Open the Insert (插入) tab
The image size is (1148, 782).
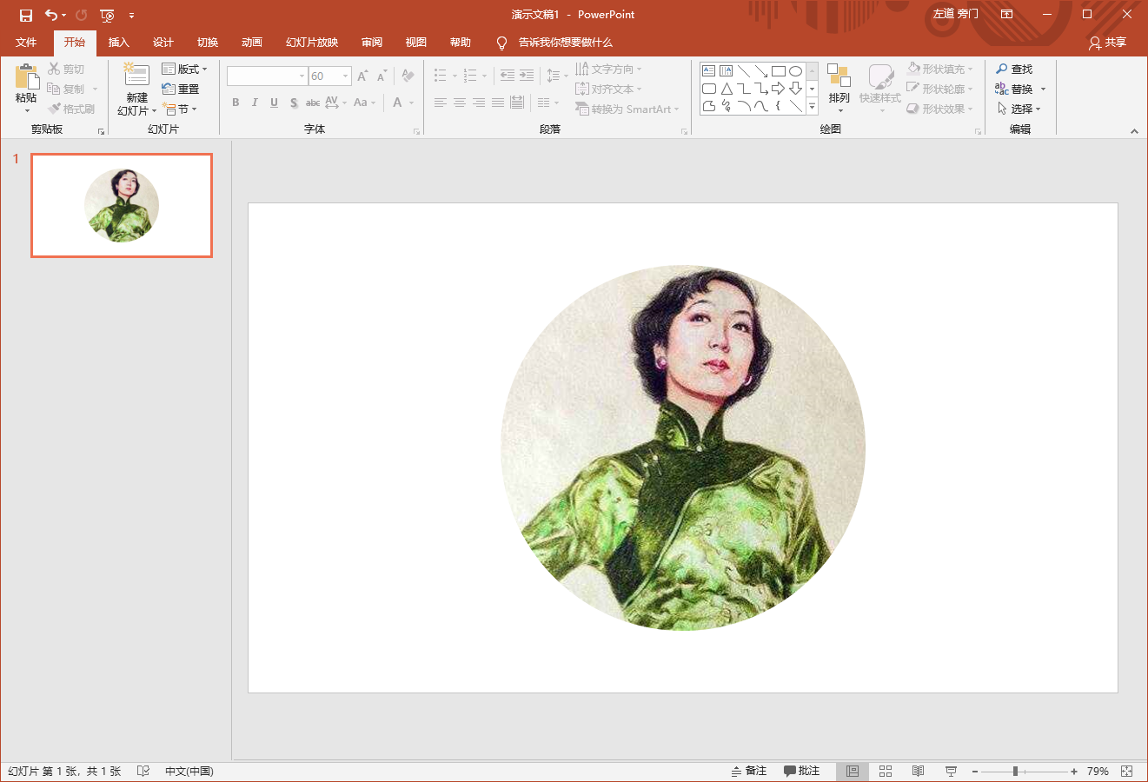point(118,43)
